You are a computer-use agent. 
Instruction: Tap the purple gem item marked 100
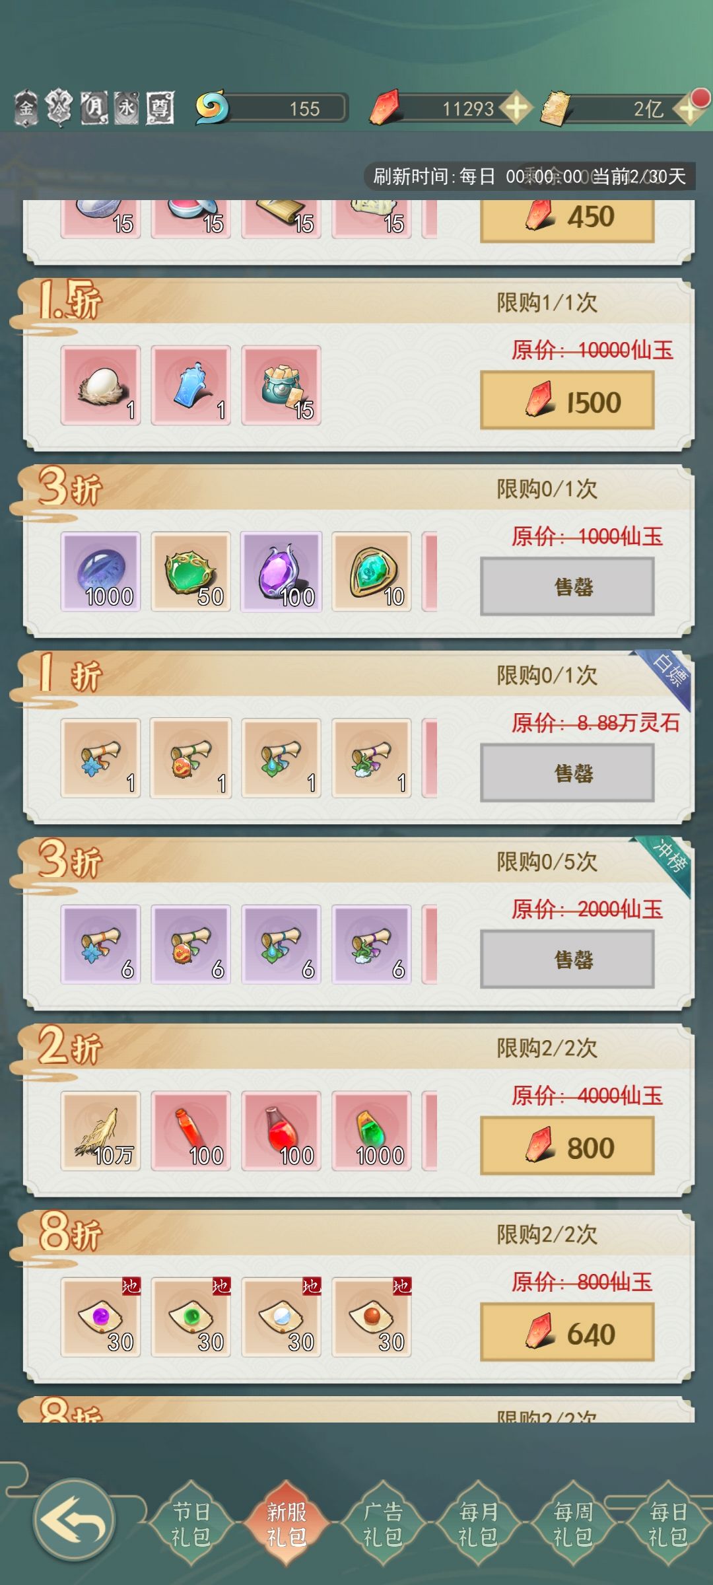(x=281, y=572)
